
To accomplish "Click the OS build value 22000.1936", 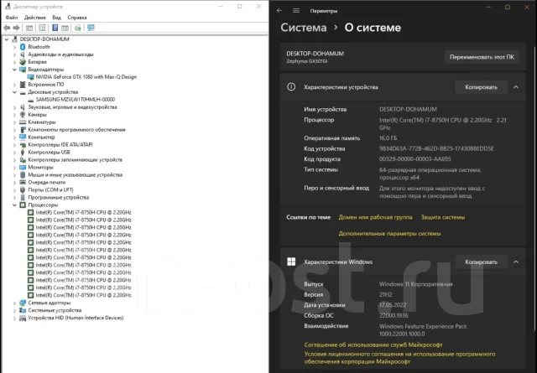I will click(x=394, y=315).
